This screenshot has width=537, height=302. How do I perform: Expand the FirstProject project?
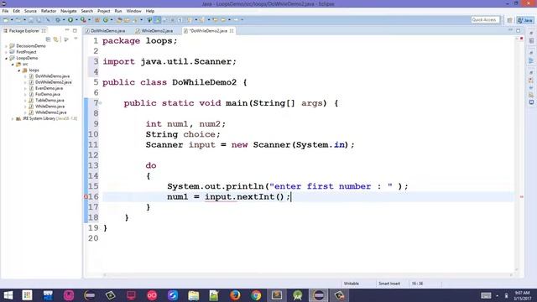click(6, 52)
